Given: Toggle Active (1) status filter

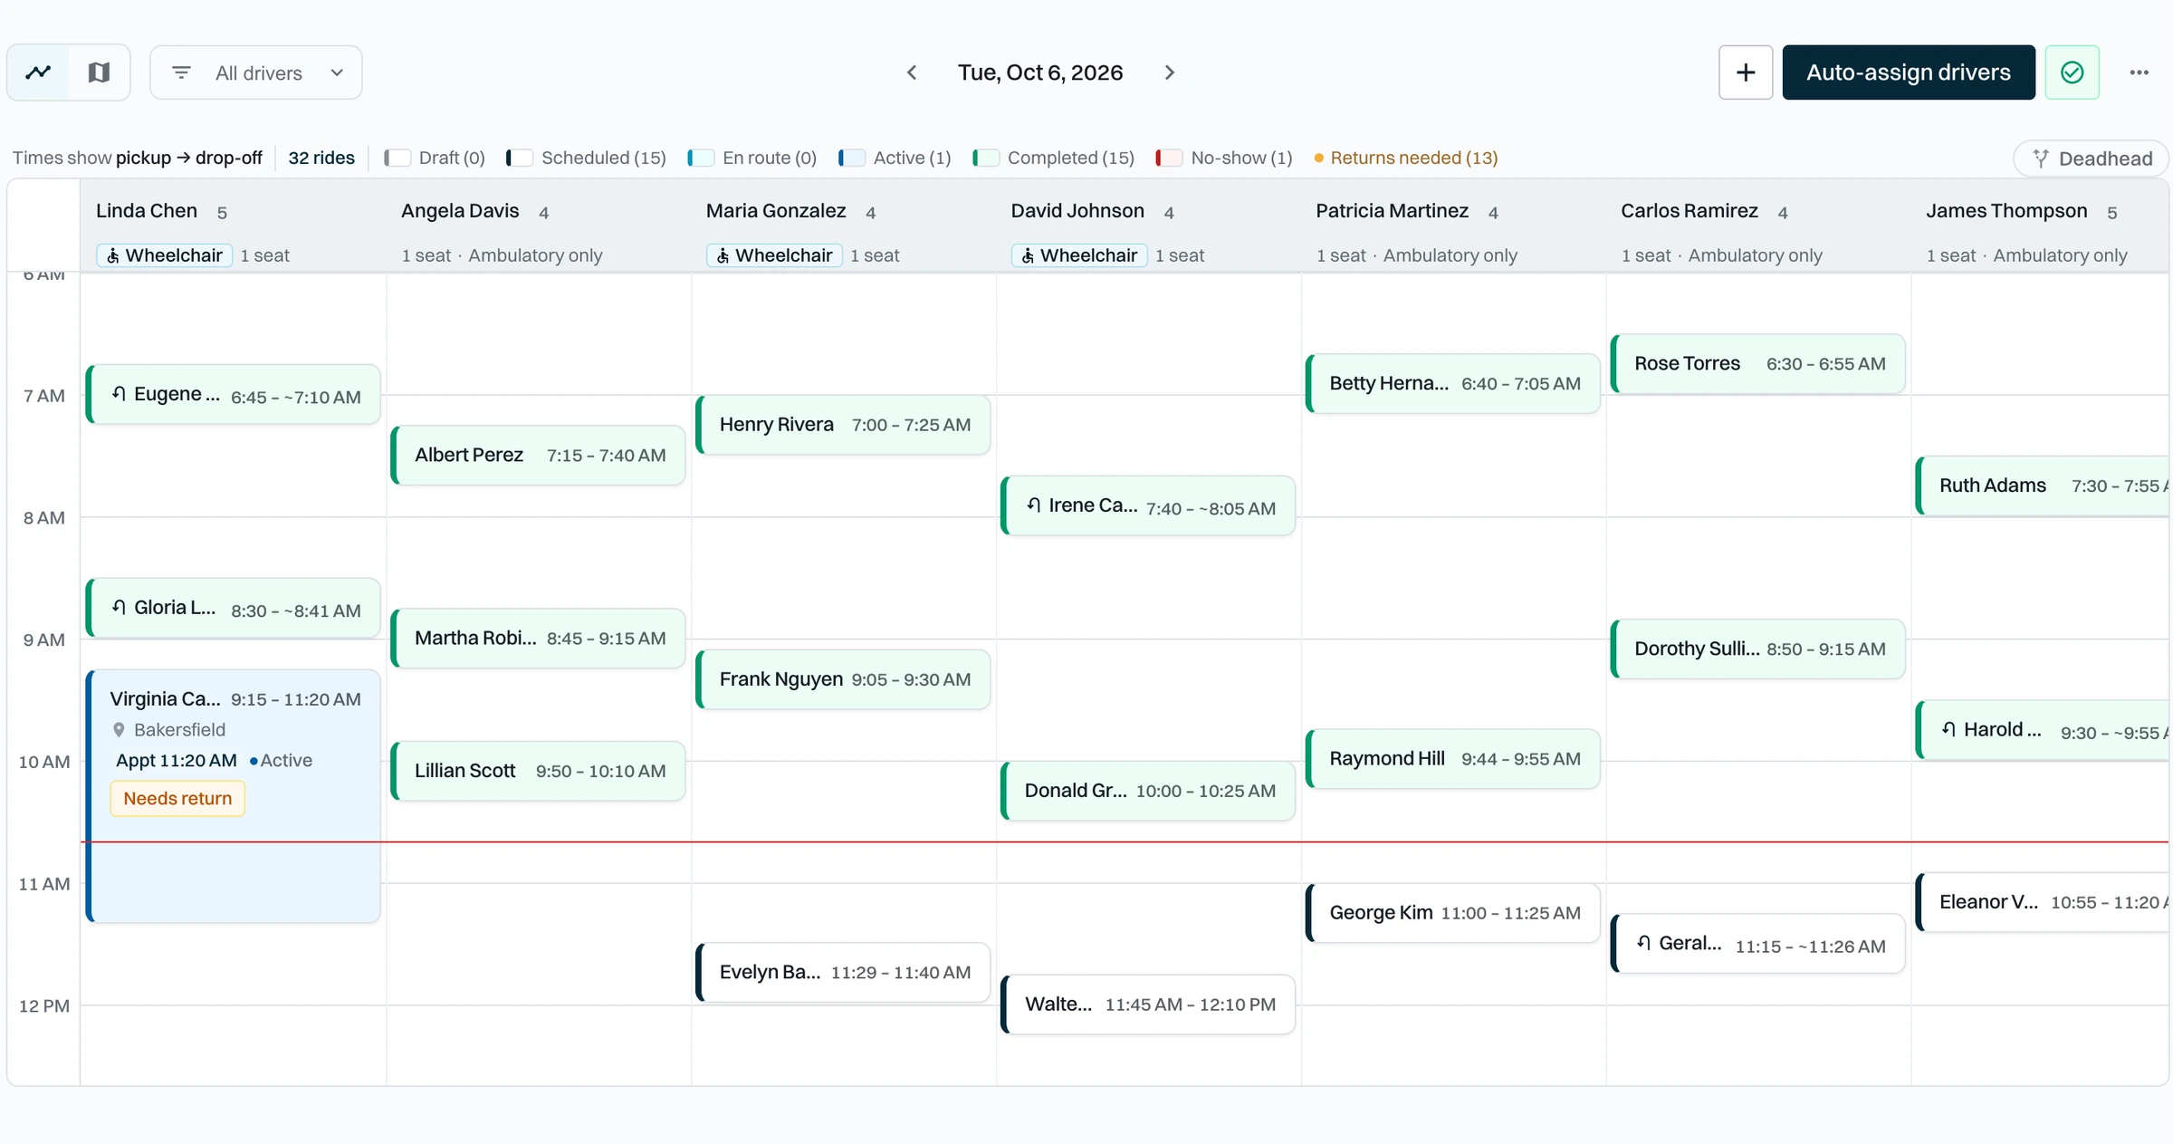Looking at the screenshot, I should click(x=895, y=158).
